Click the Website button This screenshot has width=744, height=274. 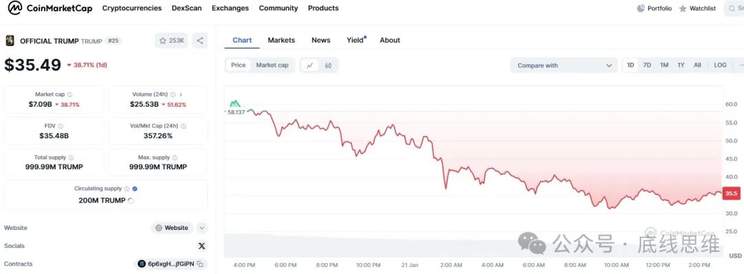tap(172, 228)
